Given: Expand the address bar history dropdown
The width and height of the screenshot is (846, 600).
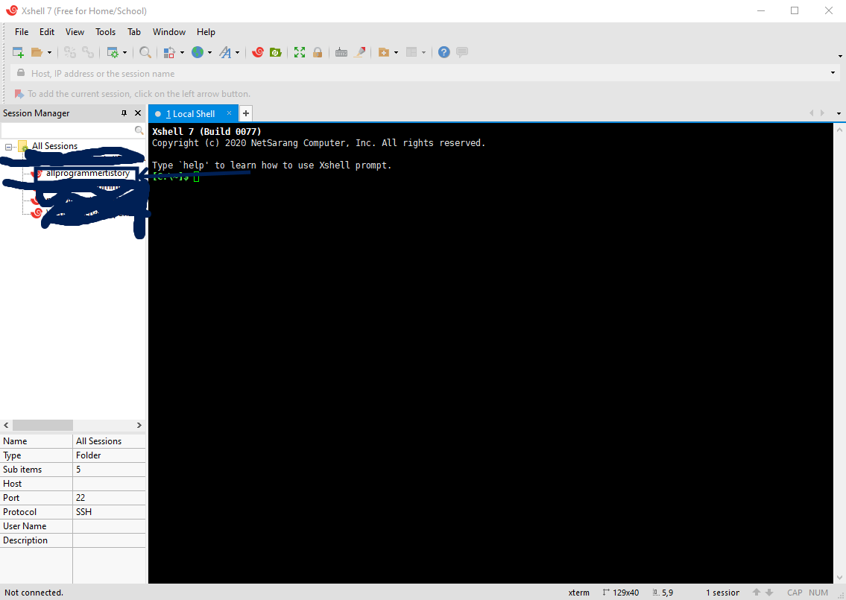Looking at the screenshot, I should [833, 73].
